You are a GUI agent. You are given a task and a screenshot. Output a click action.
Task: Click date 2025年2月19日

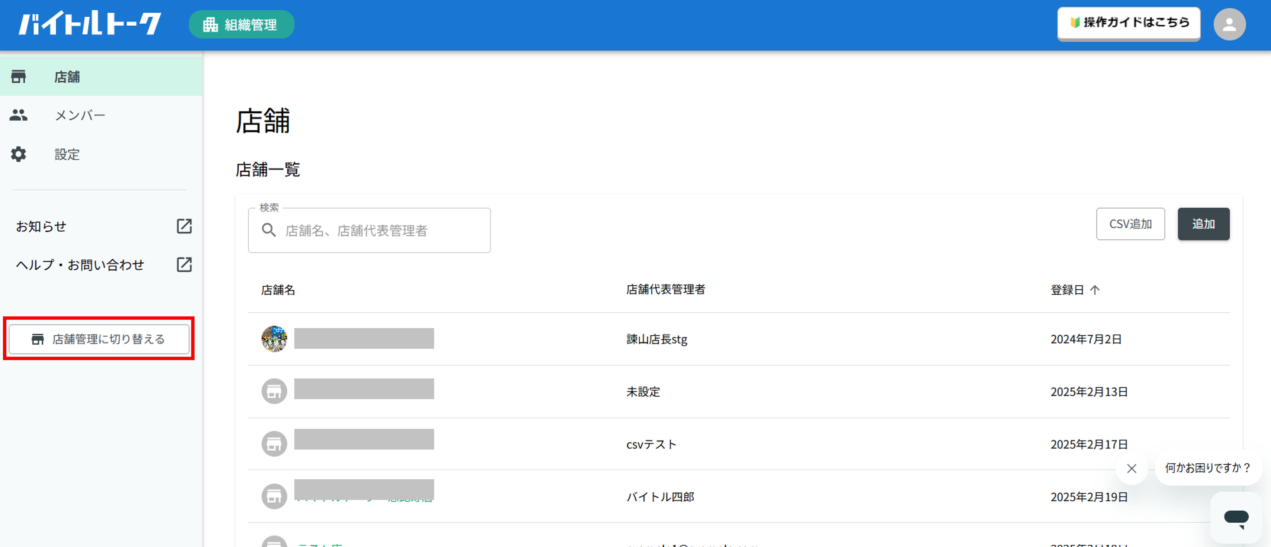click(x=1089, y=497)
